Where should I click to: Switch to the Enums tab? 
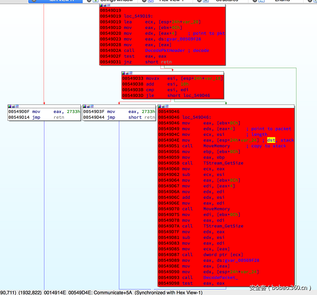tap(282, 1)
